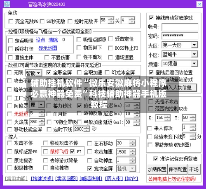Image resolution: width=206 pixels, height=189 pixels.
Task: Click the 火焰屁 spinner at 350
Action: pos(37,122)
